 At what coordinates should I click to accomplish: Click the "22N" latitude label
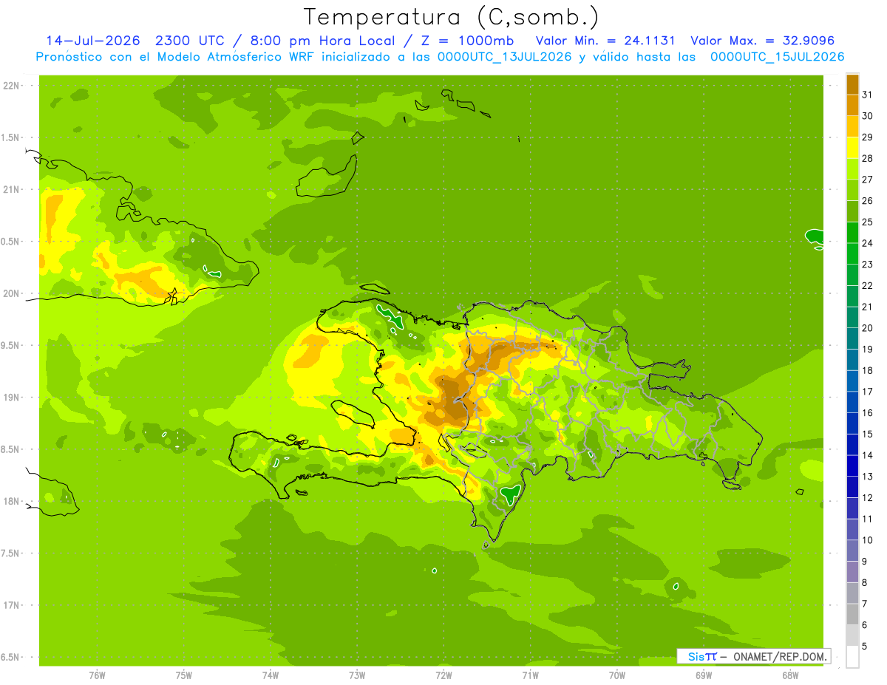point(11,85)
